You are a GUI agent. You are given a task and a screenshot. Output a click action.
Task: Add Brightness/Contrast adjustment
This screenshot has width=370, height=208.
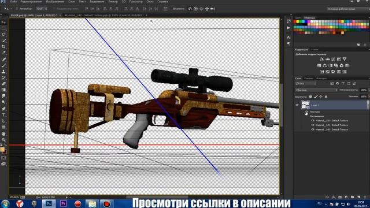[322, 59]
